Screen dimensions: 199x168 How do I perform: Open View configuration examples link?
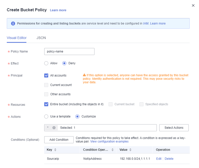tap(109, 141)
